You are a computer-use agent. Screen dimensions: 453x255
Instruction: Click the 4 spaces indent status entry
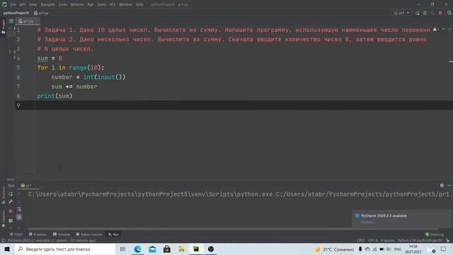pyautogui.click(x=387, y=241)
